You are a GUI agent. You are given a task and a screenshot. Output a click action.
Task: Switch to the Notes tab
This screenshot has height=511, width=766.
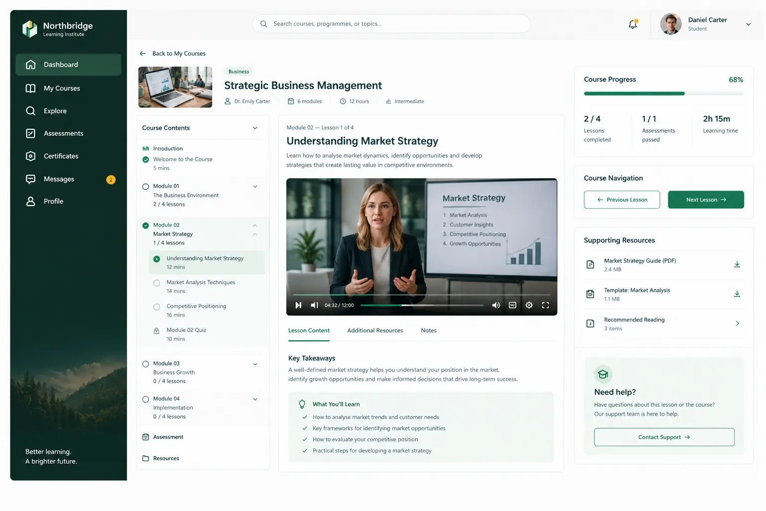[x=429, y=330]
